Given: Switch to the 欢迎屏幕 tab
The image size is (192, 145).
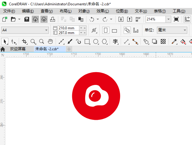Looking at the screenshot, I should coord(18,49).
